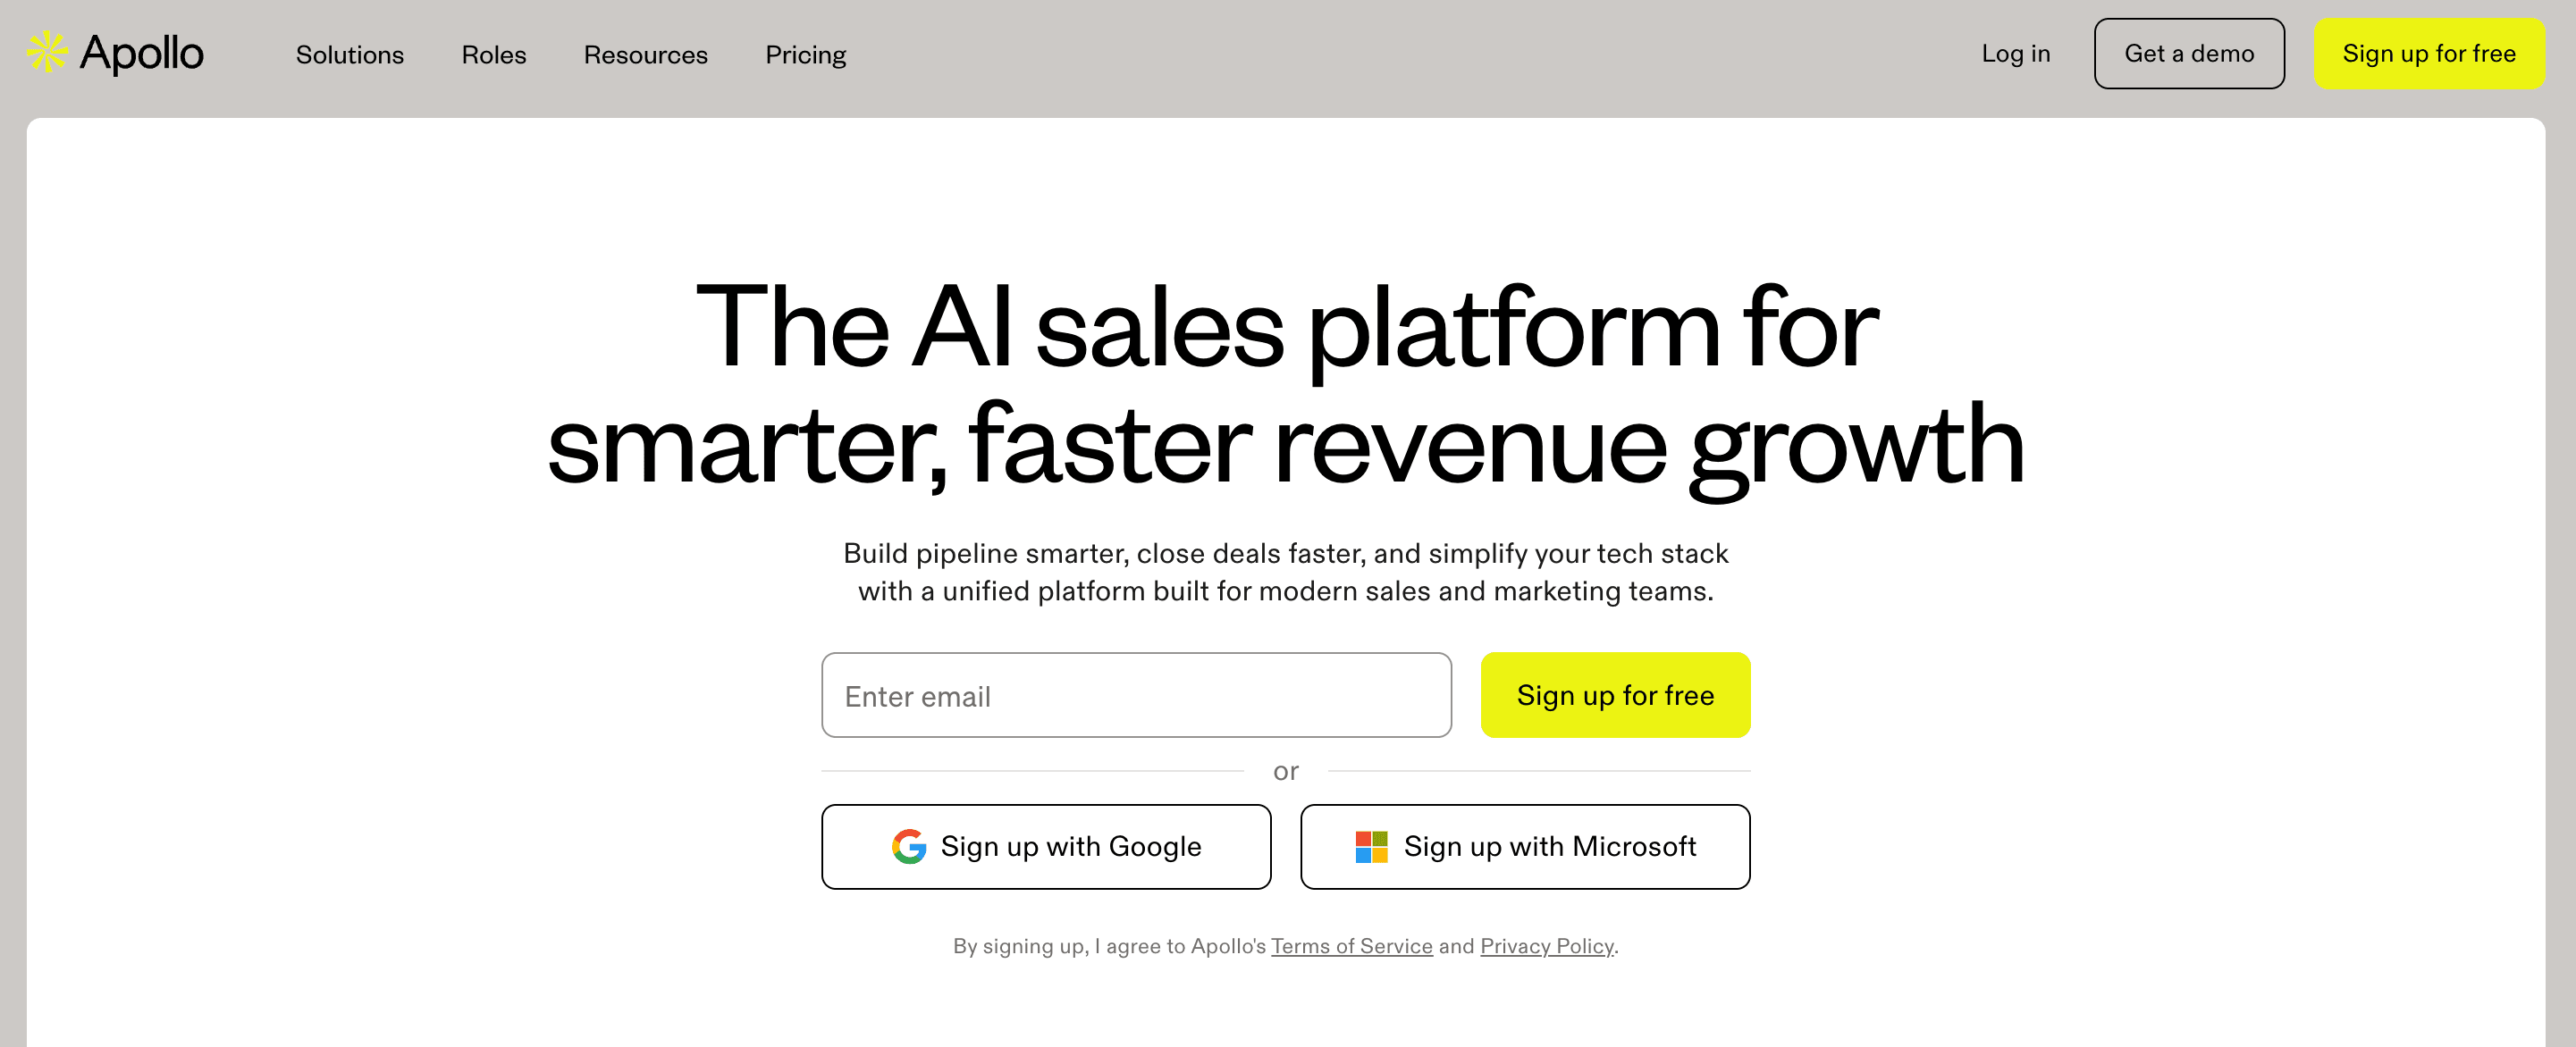Click Log in in the header menu

2016,53
